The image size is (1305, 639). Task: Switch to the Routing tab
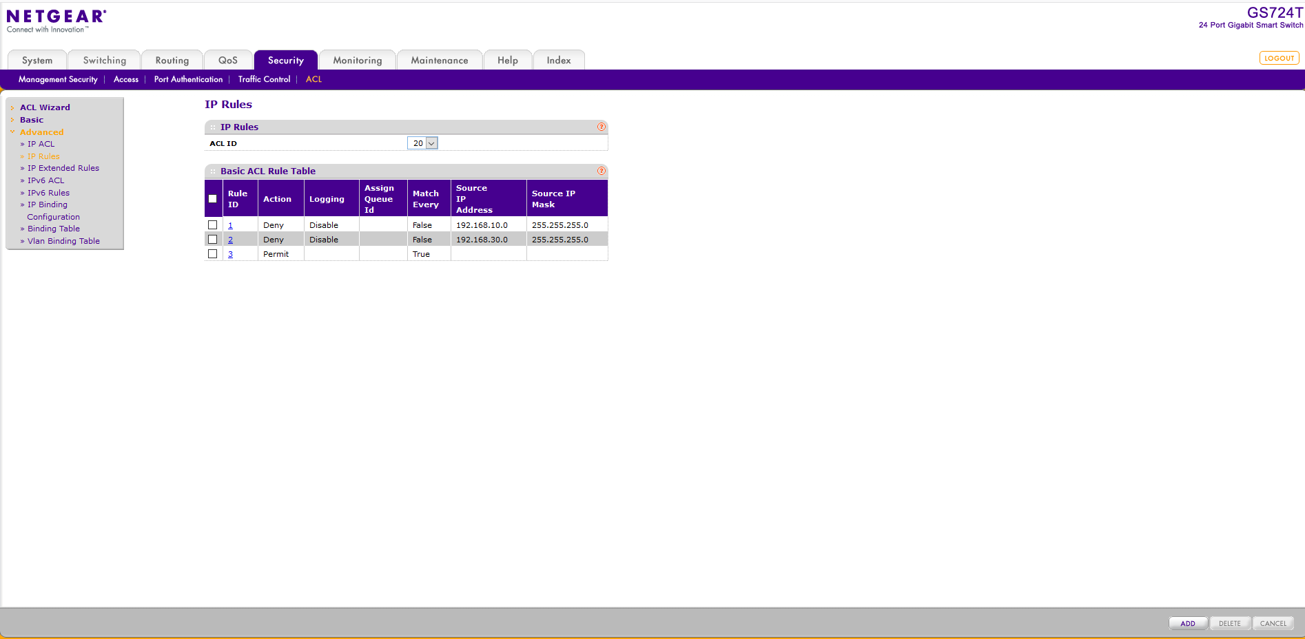click(x=172, y=61)
